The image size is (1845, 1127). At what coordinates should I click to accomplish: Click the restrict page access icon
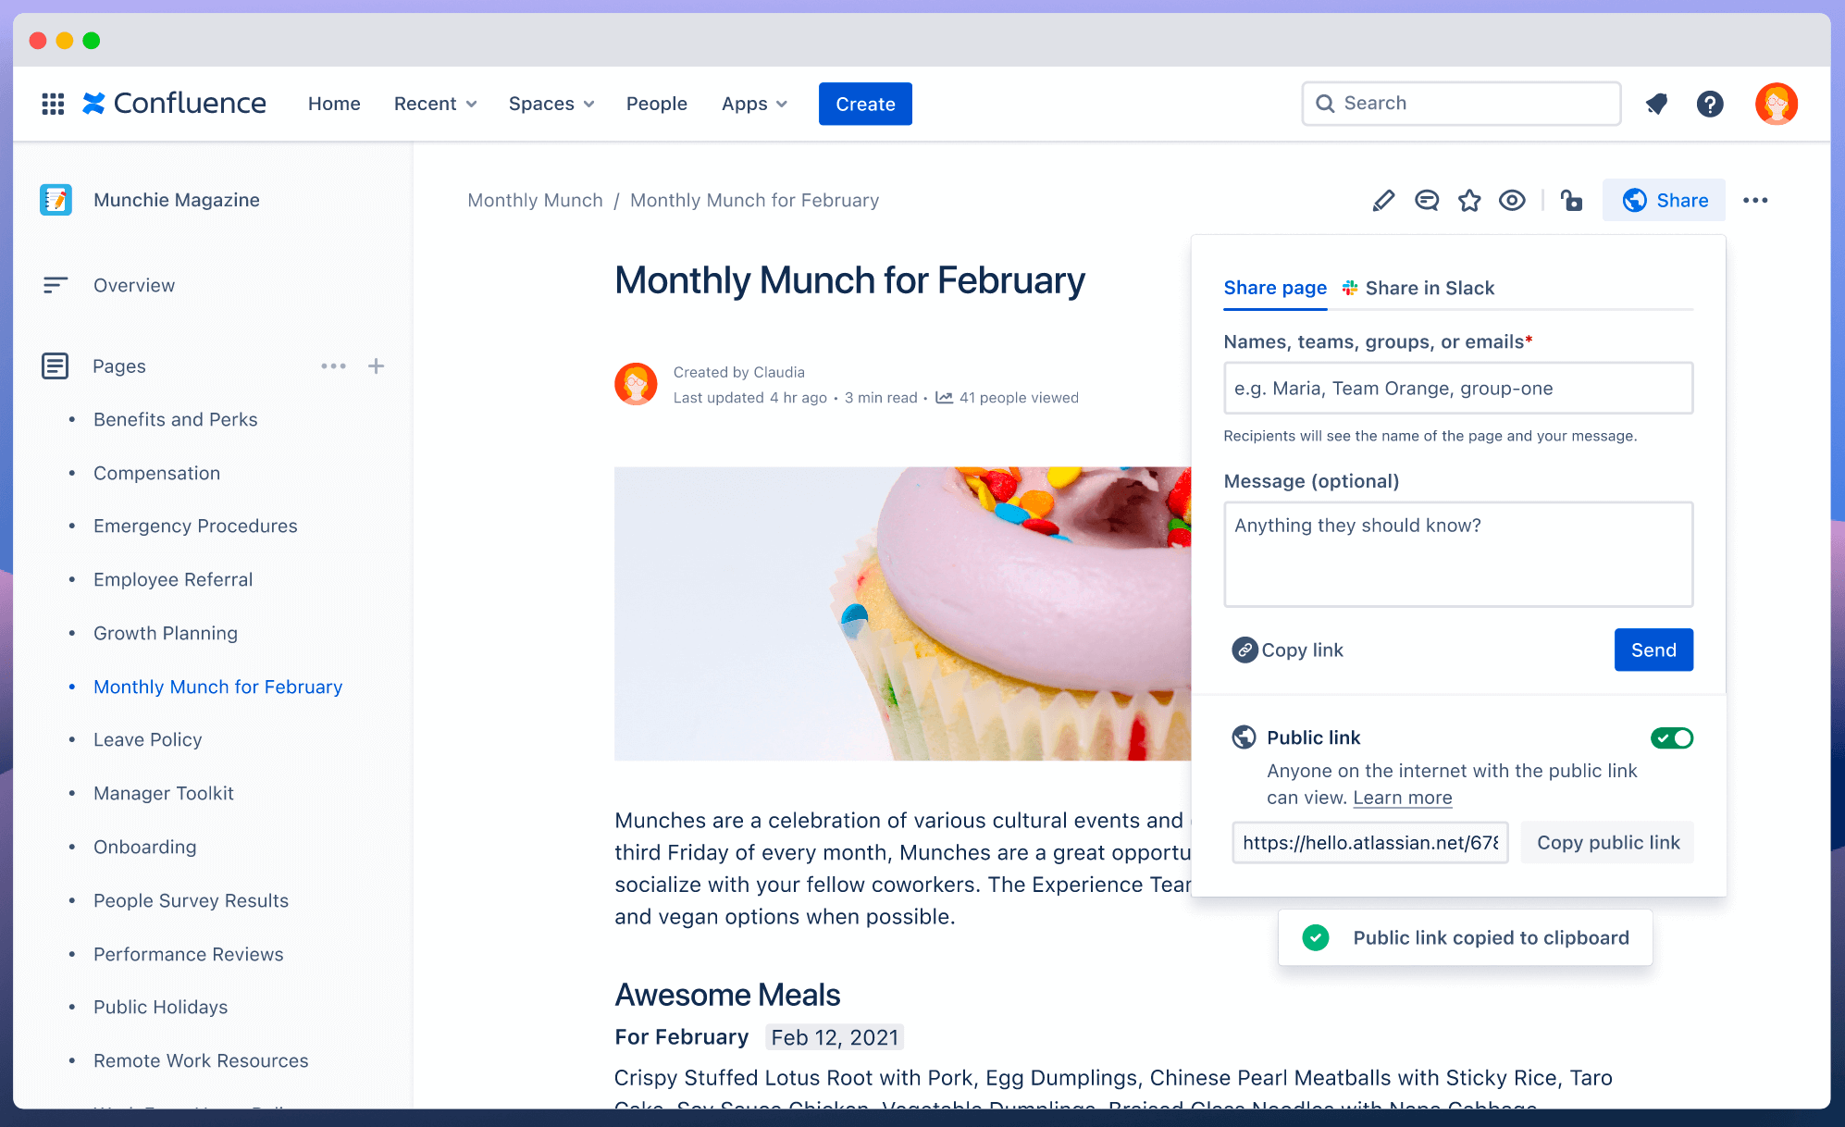pos(1571,201)
